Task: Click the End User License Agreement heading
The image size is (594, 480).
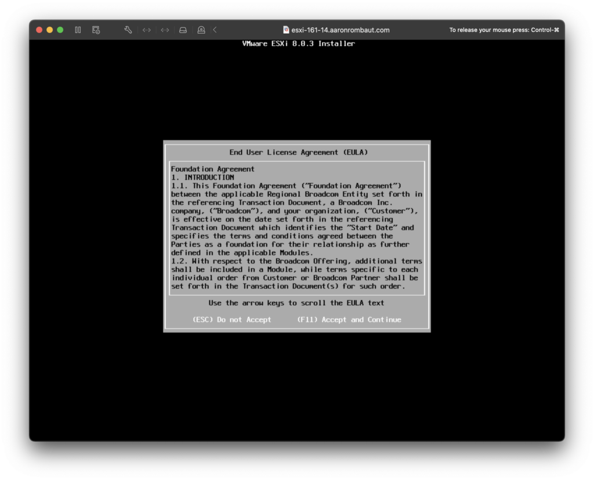Action: [x=298, y=152]
